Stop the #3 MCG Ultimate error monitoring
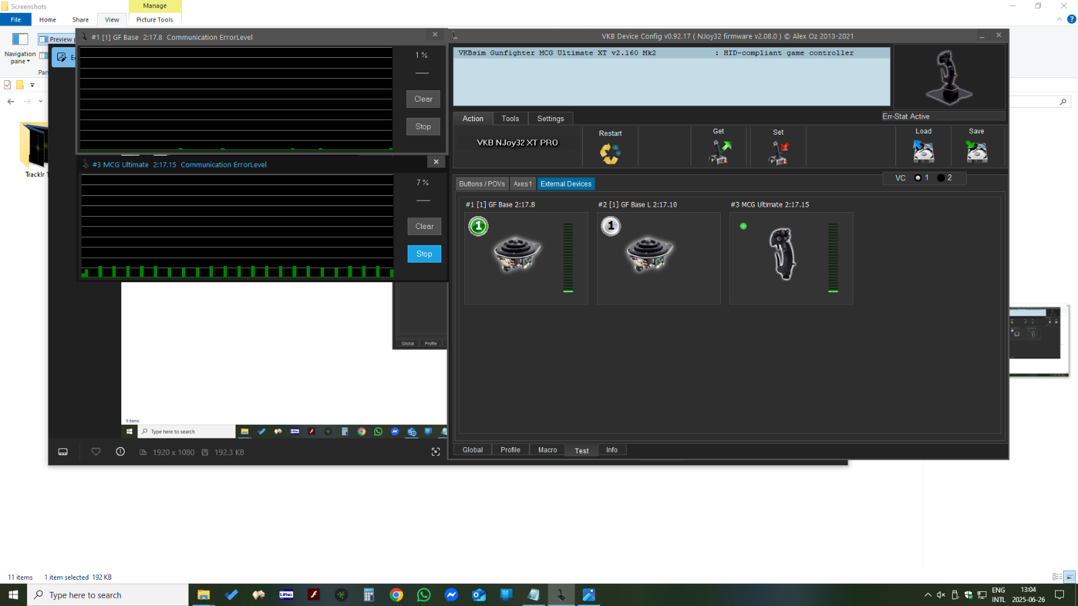1078x606 pixels. point(424,254)
